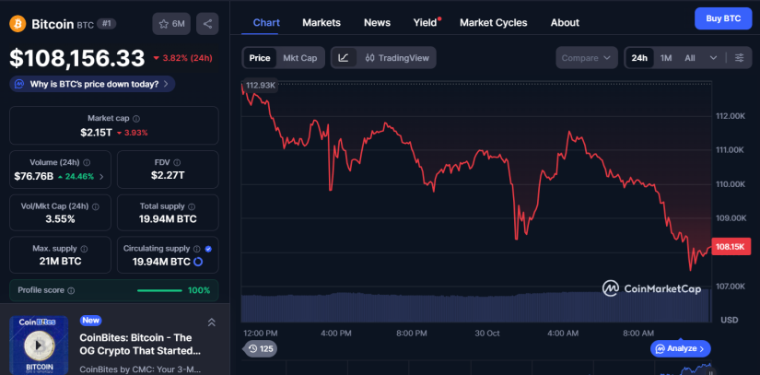
Task: Select the 24h time range
Action: click(x=639, y=58)
